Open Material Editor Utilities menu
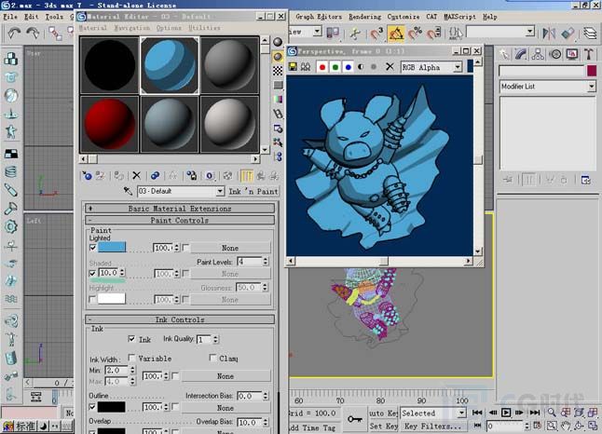602x434 pixels. [204, 28]
